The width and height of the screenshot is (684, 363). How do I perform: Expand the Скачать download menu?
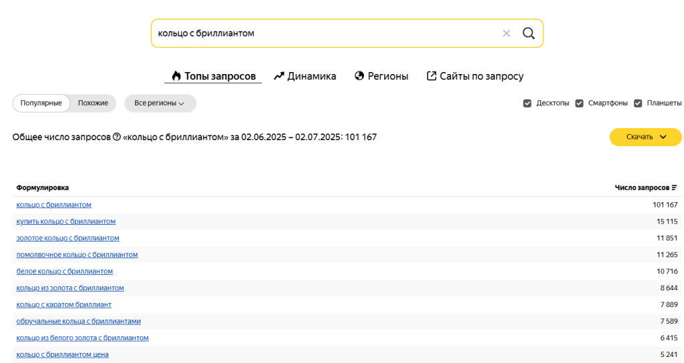click(x=645, y=137)
